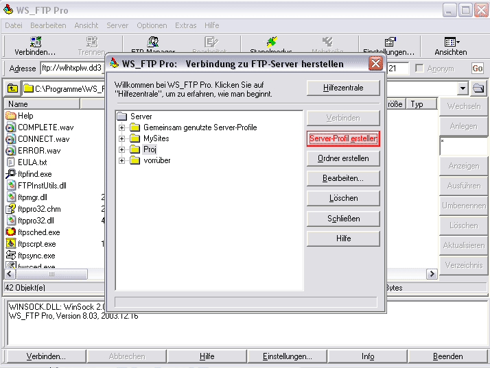Expand the MySites folder node
The height and width of the screenshot is (368, 490).
click(x=122, y=138)
